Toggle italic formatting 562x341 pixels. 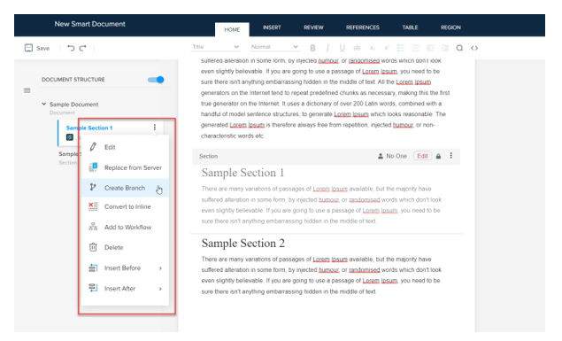click(327, 48)
